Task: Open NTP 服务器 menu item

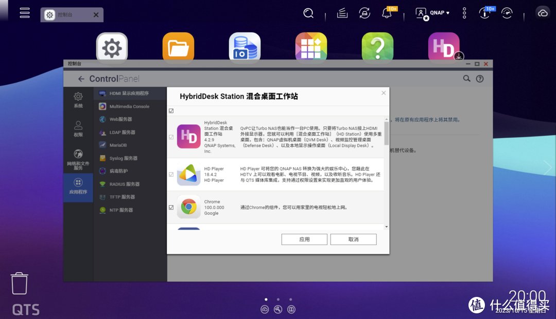Action: [x=130, y=210]
